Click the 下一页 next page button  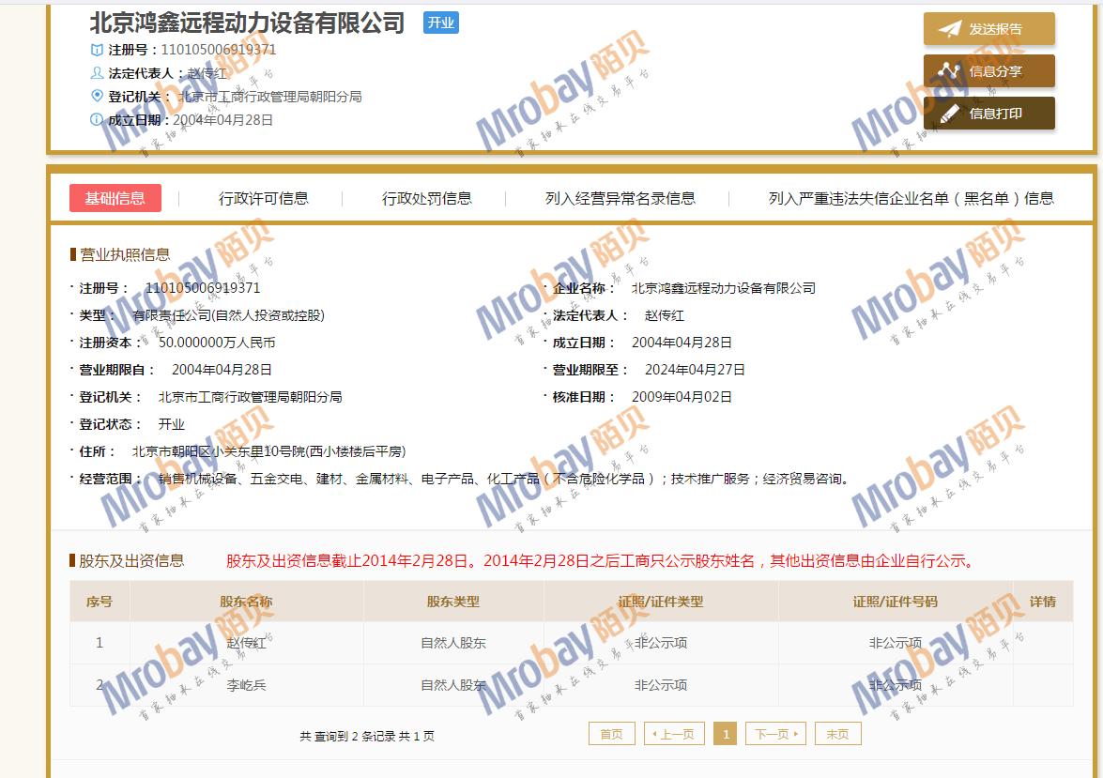coord(775,734)
